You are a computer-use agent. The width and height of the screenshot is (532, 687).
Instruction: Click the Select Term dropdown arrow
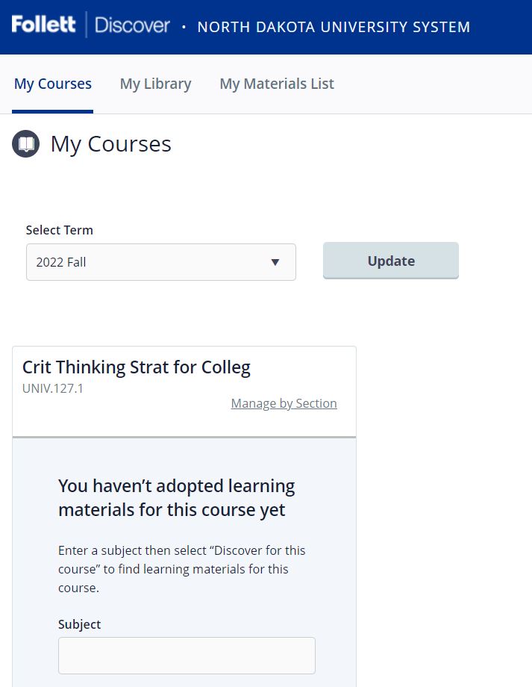(275, 262)
